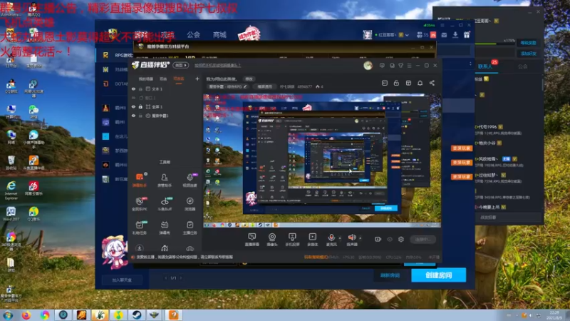Mute the 扬声器 speaker
Viewport: 570px width, 321px height.
click(352, 240)
